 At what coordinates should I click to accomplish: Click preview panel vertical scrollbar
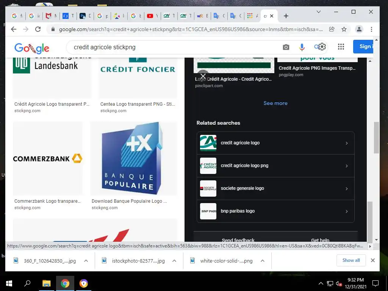coord(370,222)
